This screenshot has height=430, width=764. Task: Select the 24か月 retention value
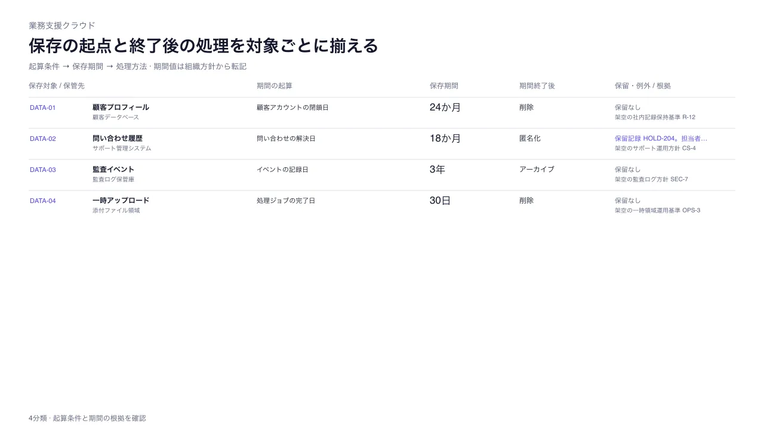click(x=445, y=107)
